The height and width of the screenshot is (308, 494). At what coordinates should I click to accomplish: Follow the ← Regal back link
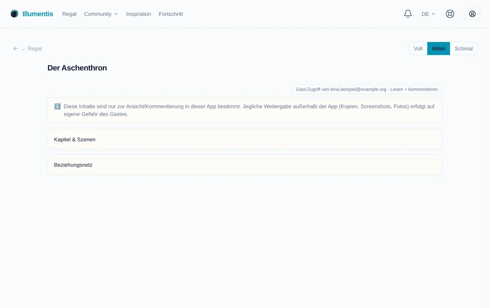point(31,49)
